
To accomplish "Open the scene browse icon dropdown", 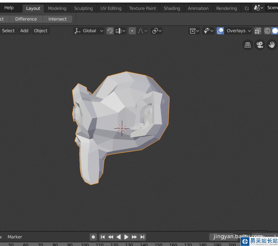I will click(x=258, y=7).
